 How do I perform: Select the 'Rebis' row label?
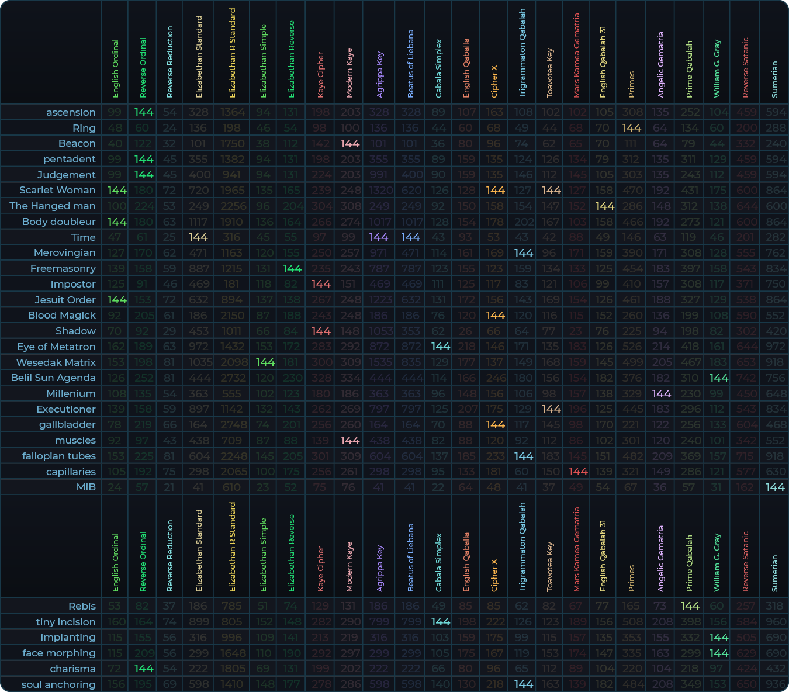(82, 606)
